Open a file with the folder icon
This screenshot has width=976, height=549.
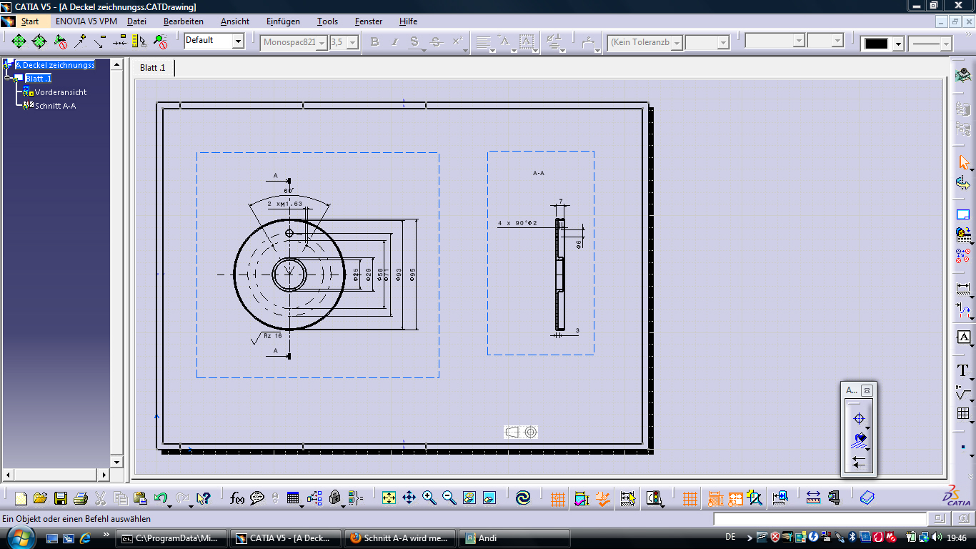click(x=40, y=498)
